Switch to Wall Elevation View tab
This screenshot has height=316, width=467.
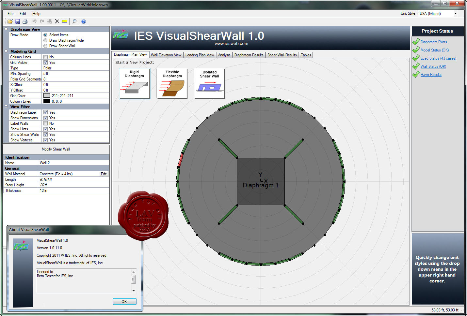[x=166, y=55]
